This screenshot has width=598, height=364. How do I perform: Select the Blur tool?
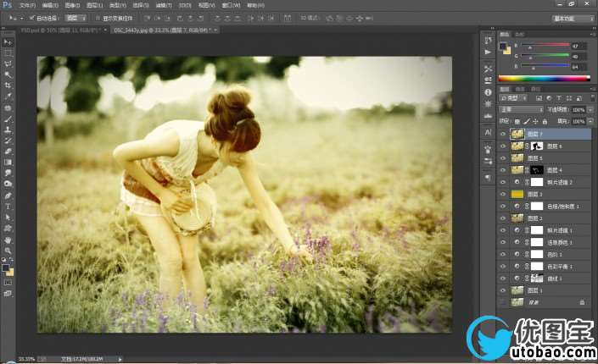pyautogui.click(x=8, y=173)
